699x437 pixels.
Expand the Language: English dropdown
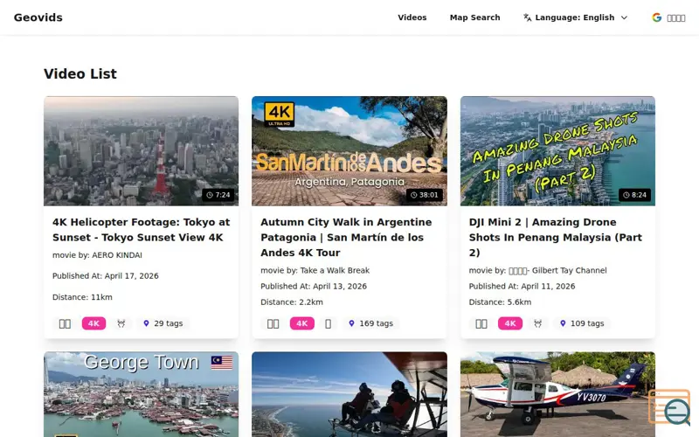point(575,17)
